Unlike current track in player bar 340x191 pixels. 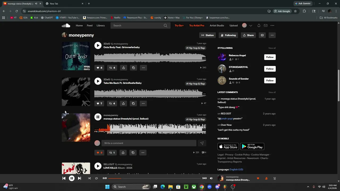[258, 178]
